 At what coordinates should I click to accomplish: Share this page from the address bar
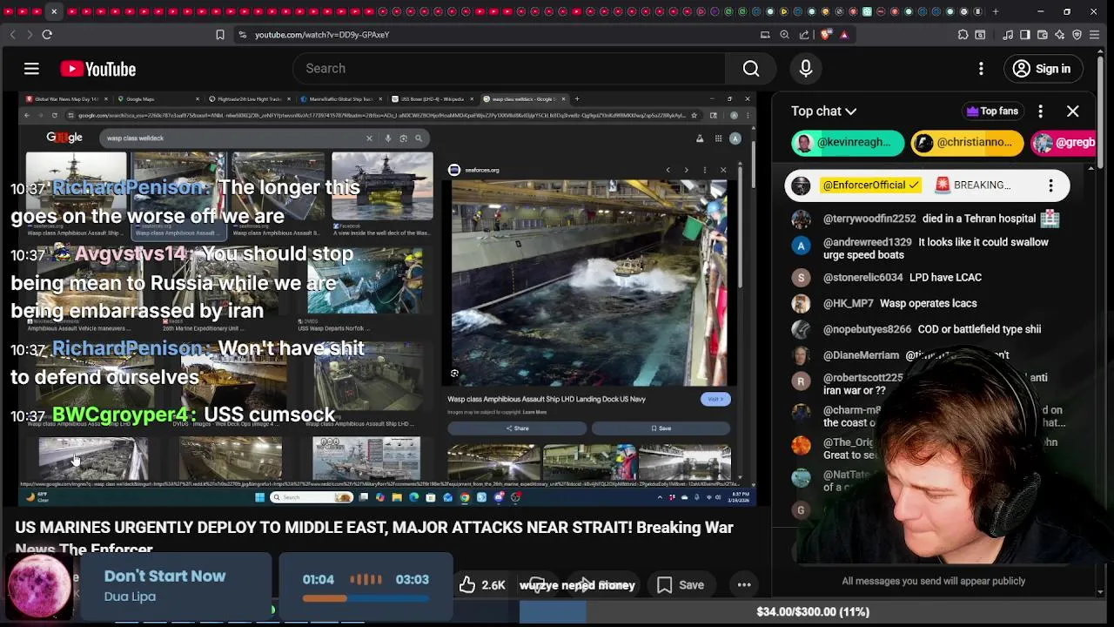tap(804, 35)
